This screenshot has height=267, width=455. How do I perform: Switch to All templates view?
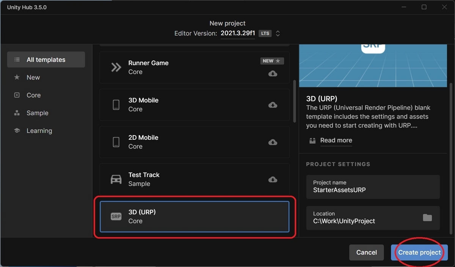tap(45, 59)
